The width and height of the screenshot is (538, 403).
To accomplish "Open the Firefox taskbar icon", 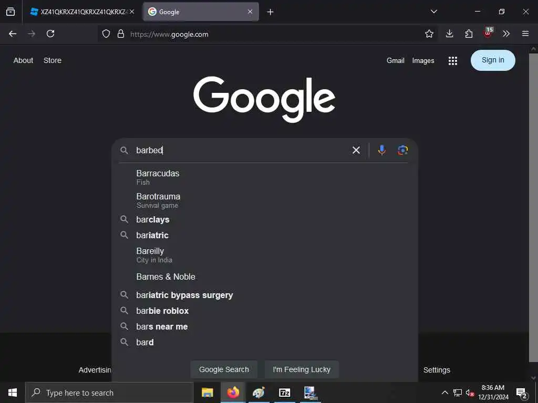I will click(x=233, y=393).
